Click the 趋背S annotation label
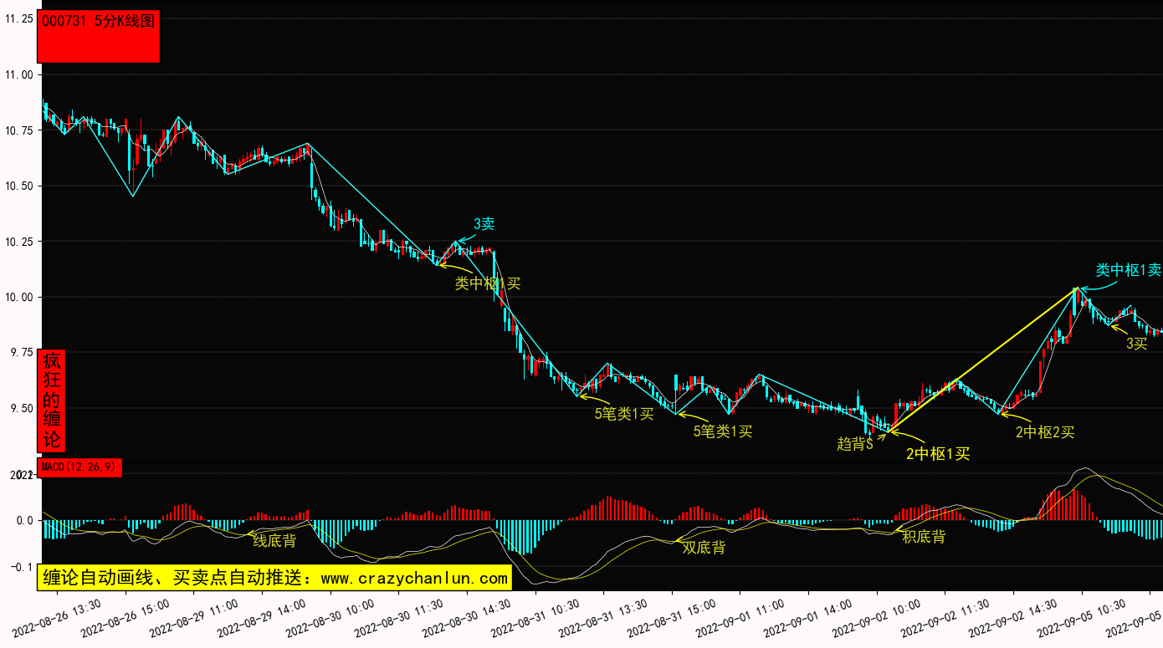The image size is (1163, 648). (x=855, y=444)
